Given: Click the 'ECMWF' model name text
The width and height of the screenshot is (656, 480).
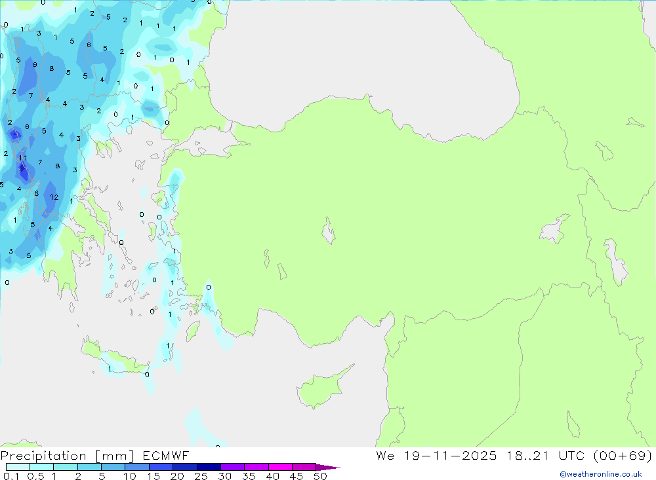Looking at the screenshot, I should click(166, 456).
